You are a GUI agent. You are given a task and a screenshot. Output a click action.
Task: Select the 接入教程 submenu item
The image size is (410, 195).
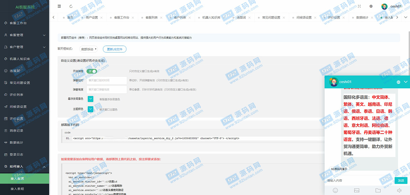pyautogui.click(x=25, y=189)
